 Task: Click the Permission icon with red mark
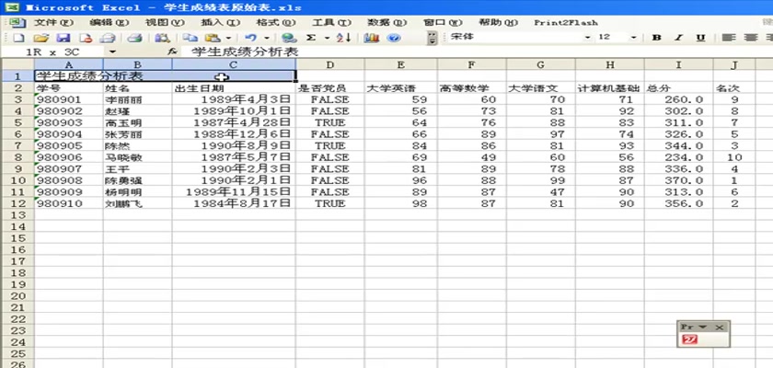86,38
